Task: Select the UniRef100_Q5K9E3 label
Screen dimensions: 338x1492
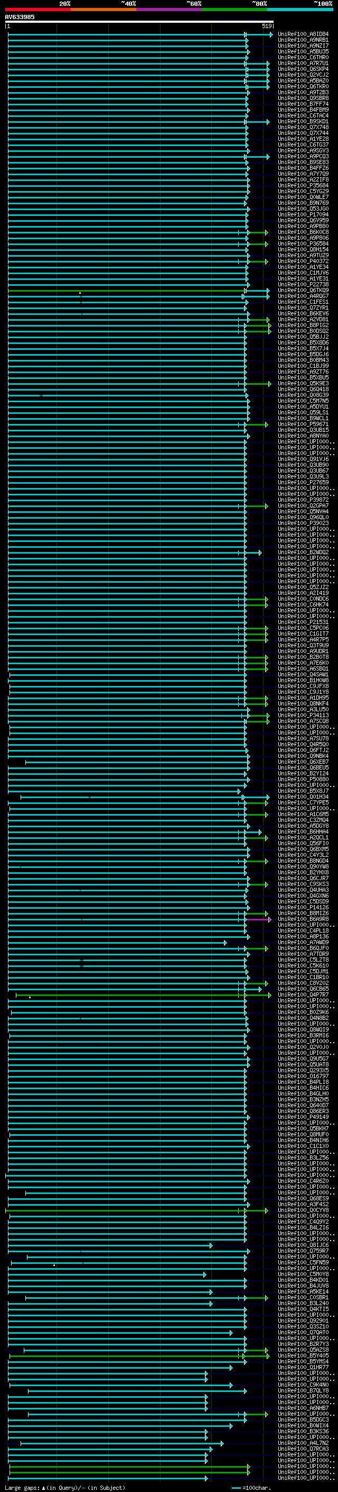Action: tap(303, 383)
